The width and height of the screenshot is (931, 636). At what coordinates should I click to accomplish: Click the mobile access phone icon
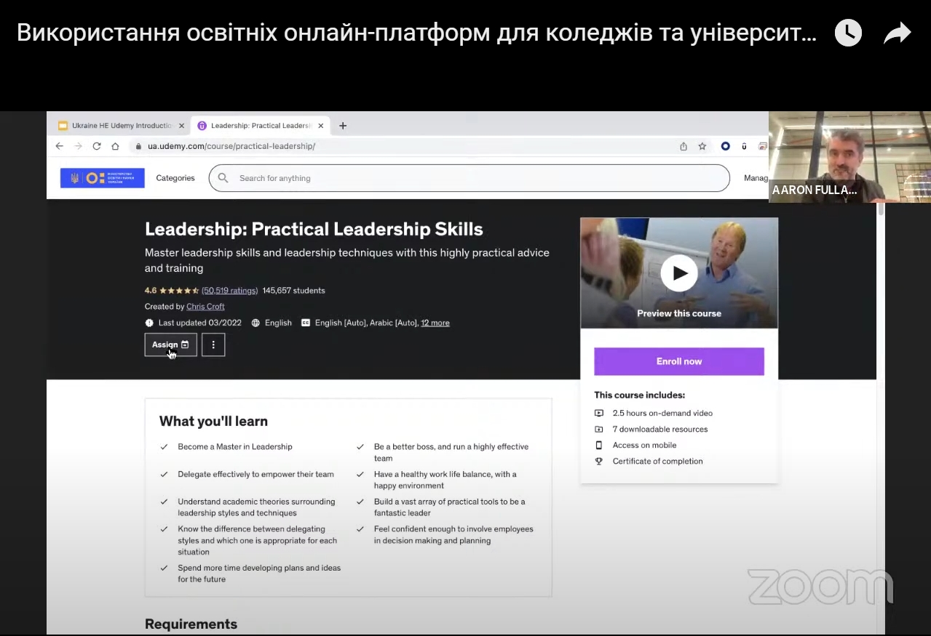point(599,445)
